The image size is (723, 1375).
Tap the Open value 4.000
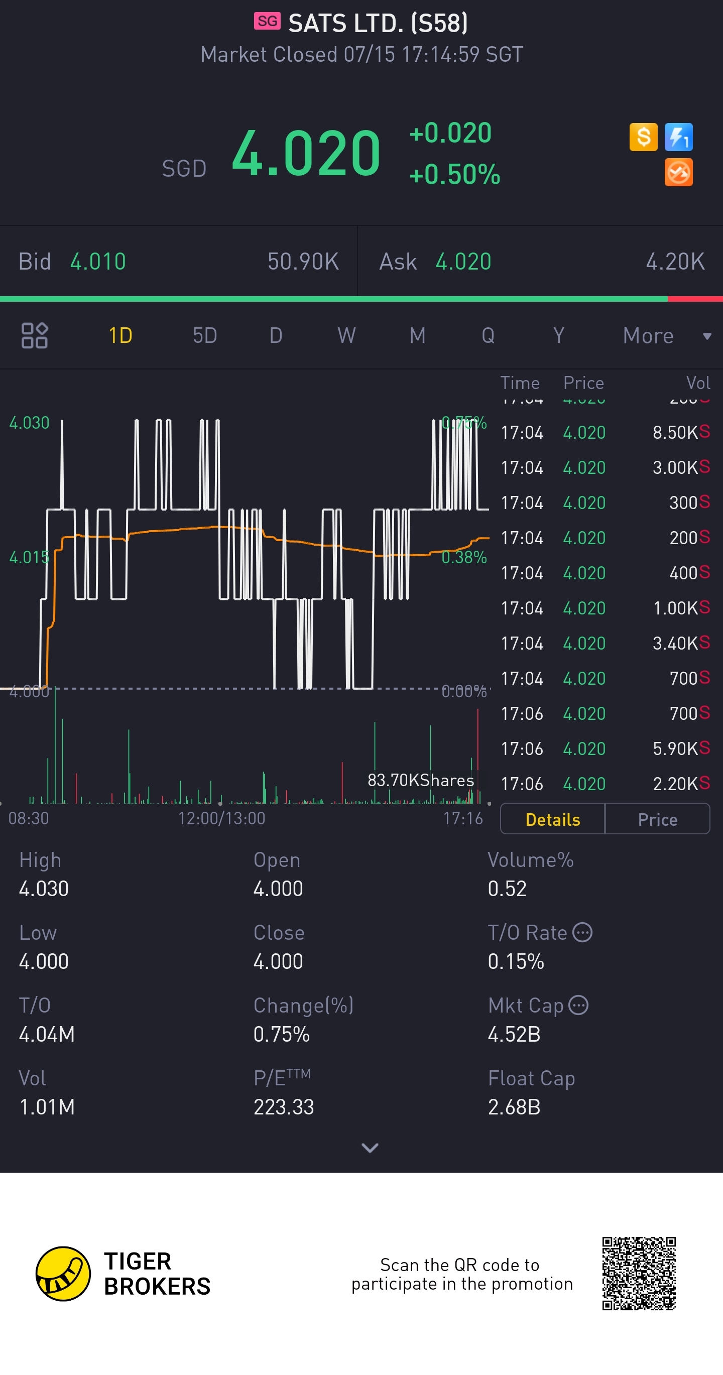pos(278,889)
